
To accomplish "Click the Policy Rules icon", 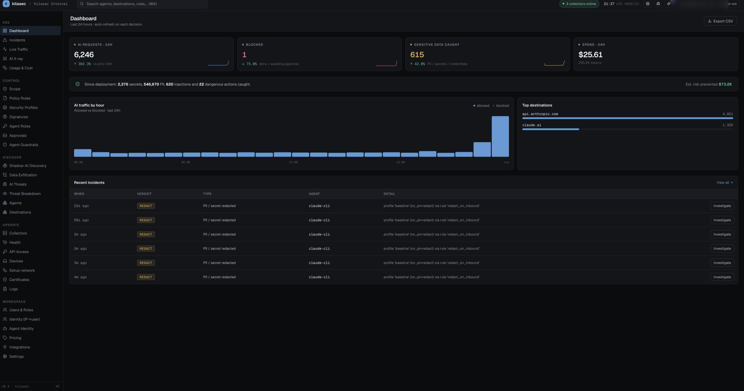I will pos(5,98).
